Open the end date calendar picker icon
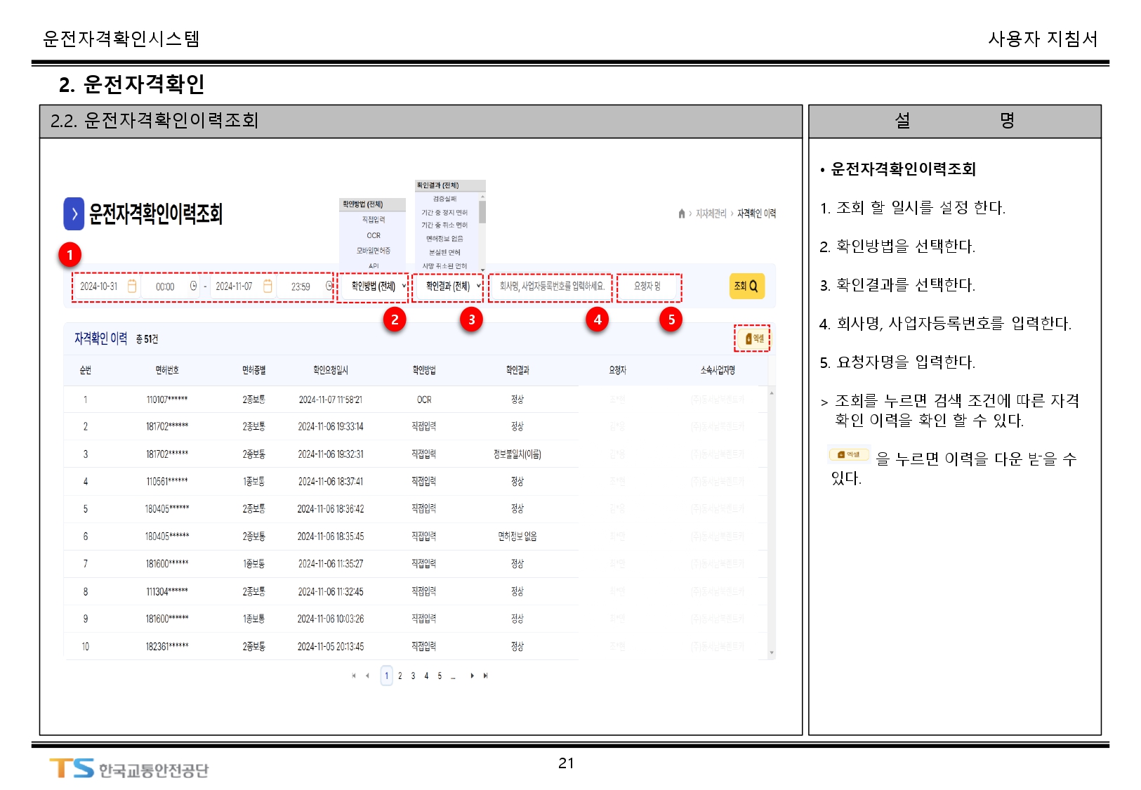Viewport: 1141px width, 790px height. (268, 287)
